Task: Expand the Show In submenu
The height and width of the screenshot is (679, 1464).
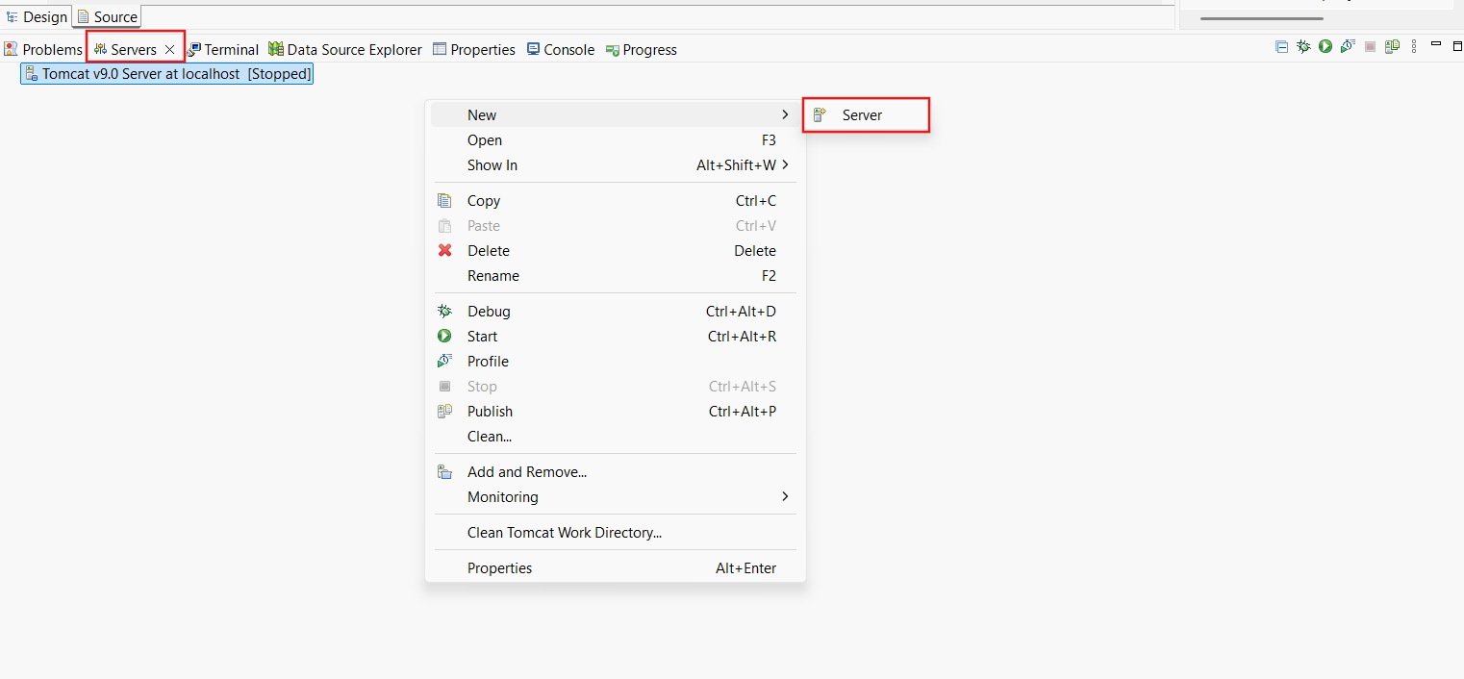Action: (x=785, y=164)
